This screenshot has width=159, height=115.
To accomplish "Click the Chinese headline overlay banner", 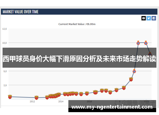I will pyautogui.click(x=79, y=58).
